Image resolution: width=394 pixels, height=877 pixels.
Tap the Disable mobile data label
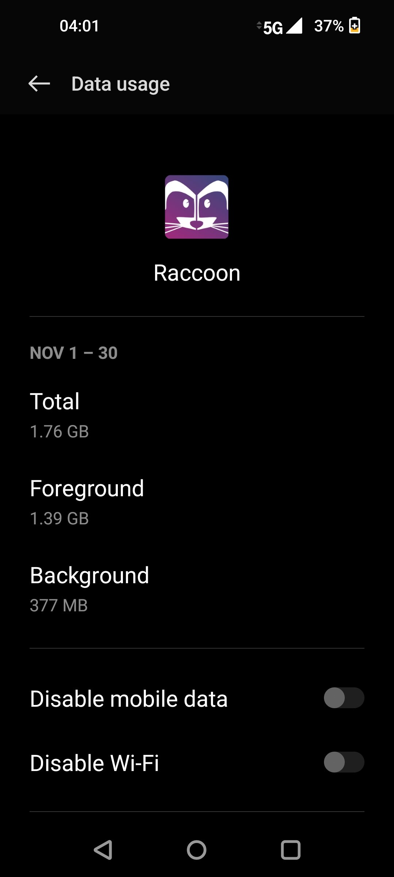click(129, 699)
